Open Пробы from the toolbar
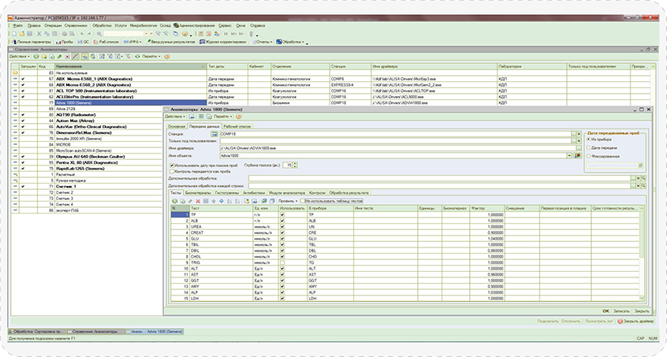The height and width of the screenshot is (357, 667). coord(65,42)
